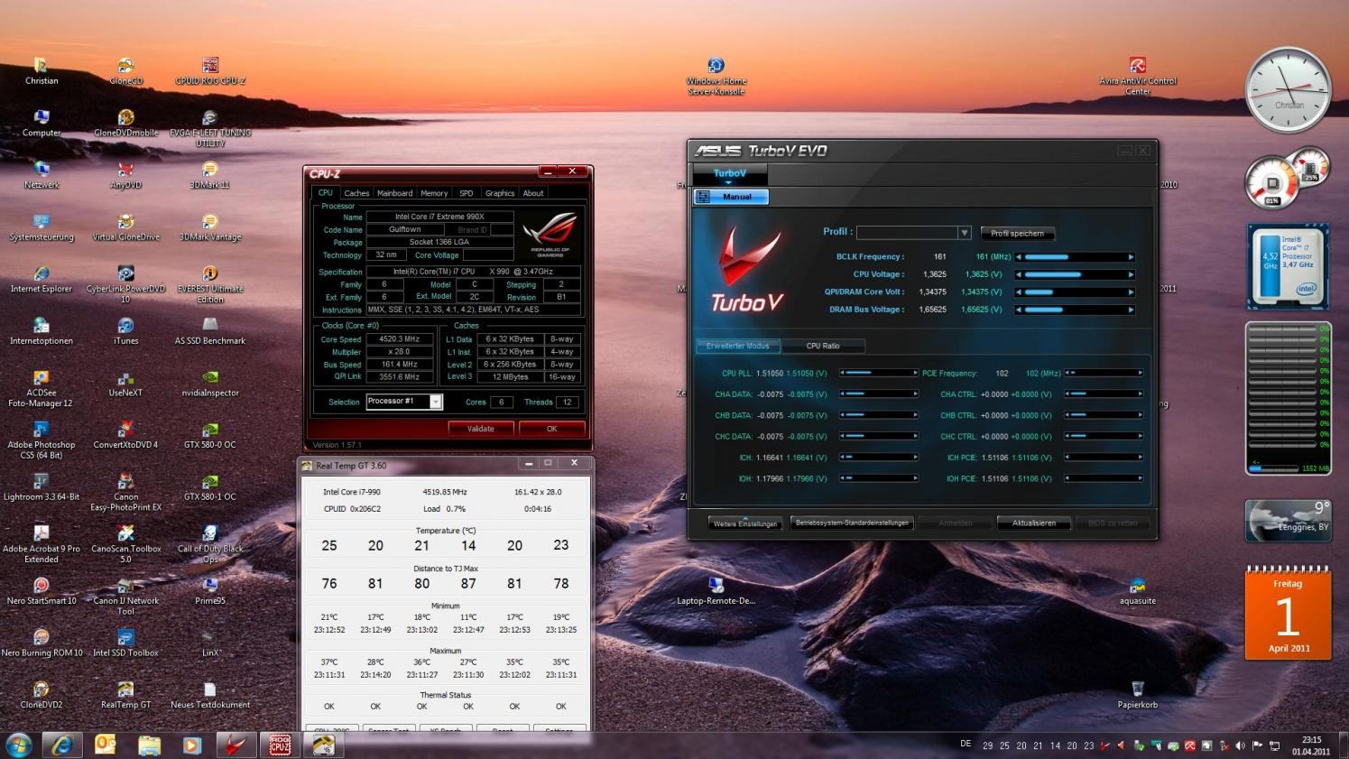Click OK in CPU-Z window
This screenshot has height=759, width=1349.
point(551,429)
